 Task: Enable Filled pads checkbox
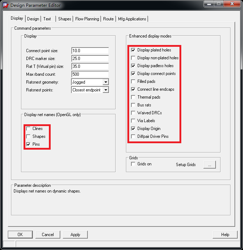133,81
